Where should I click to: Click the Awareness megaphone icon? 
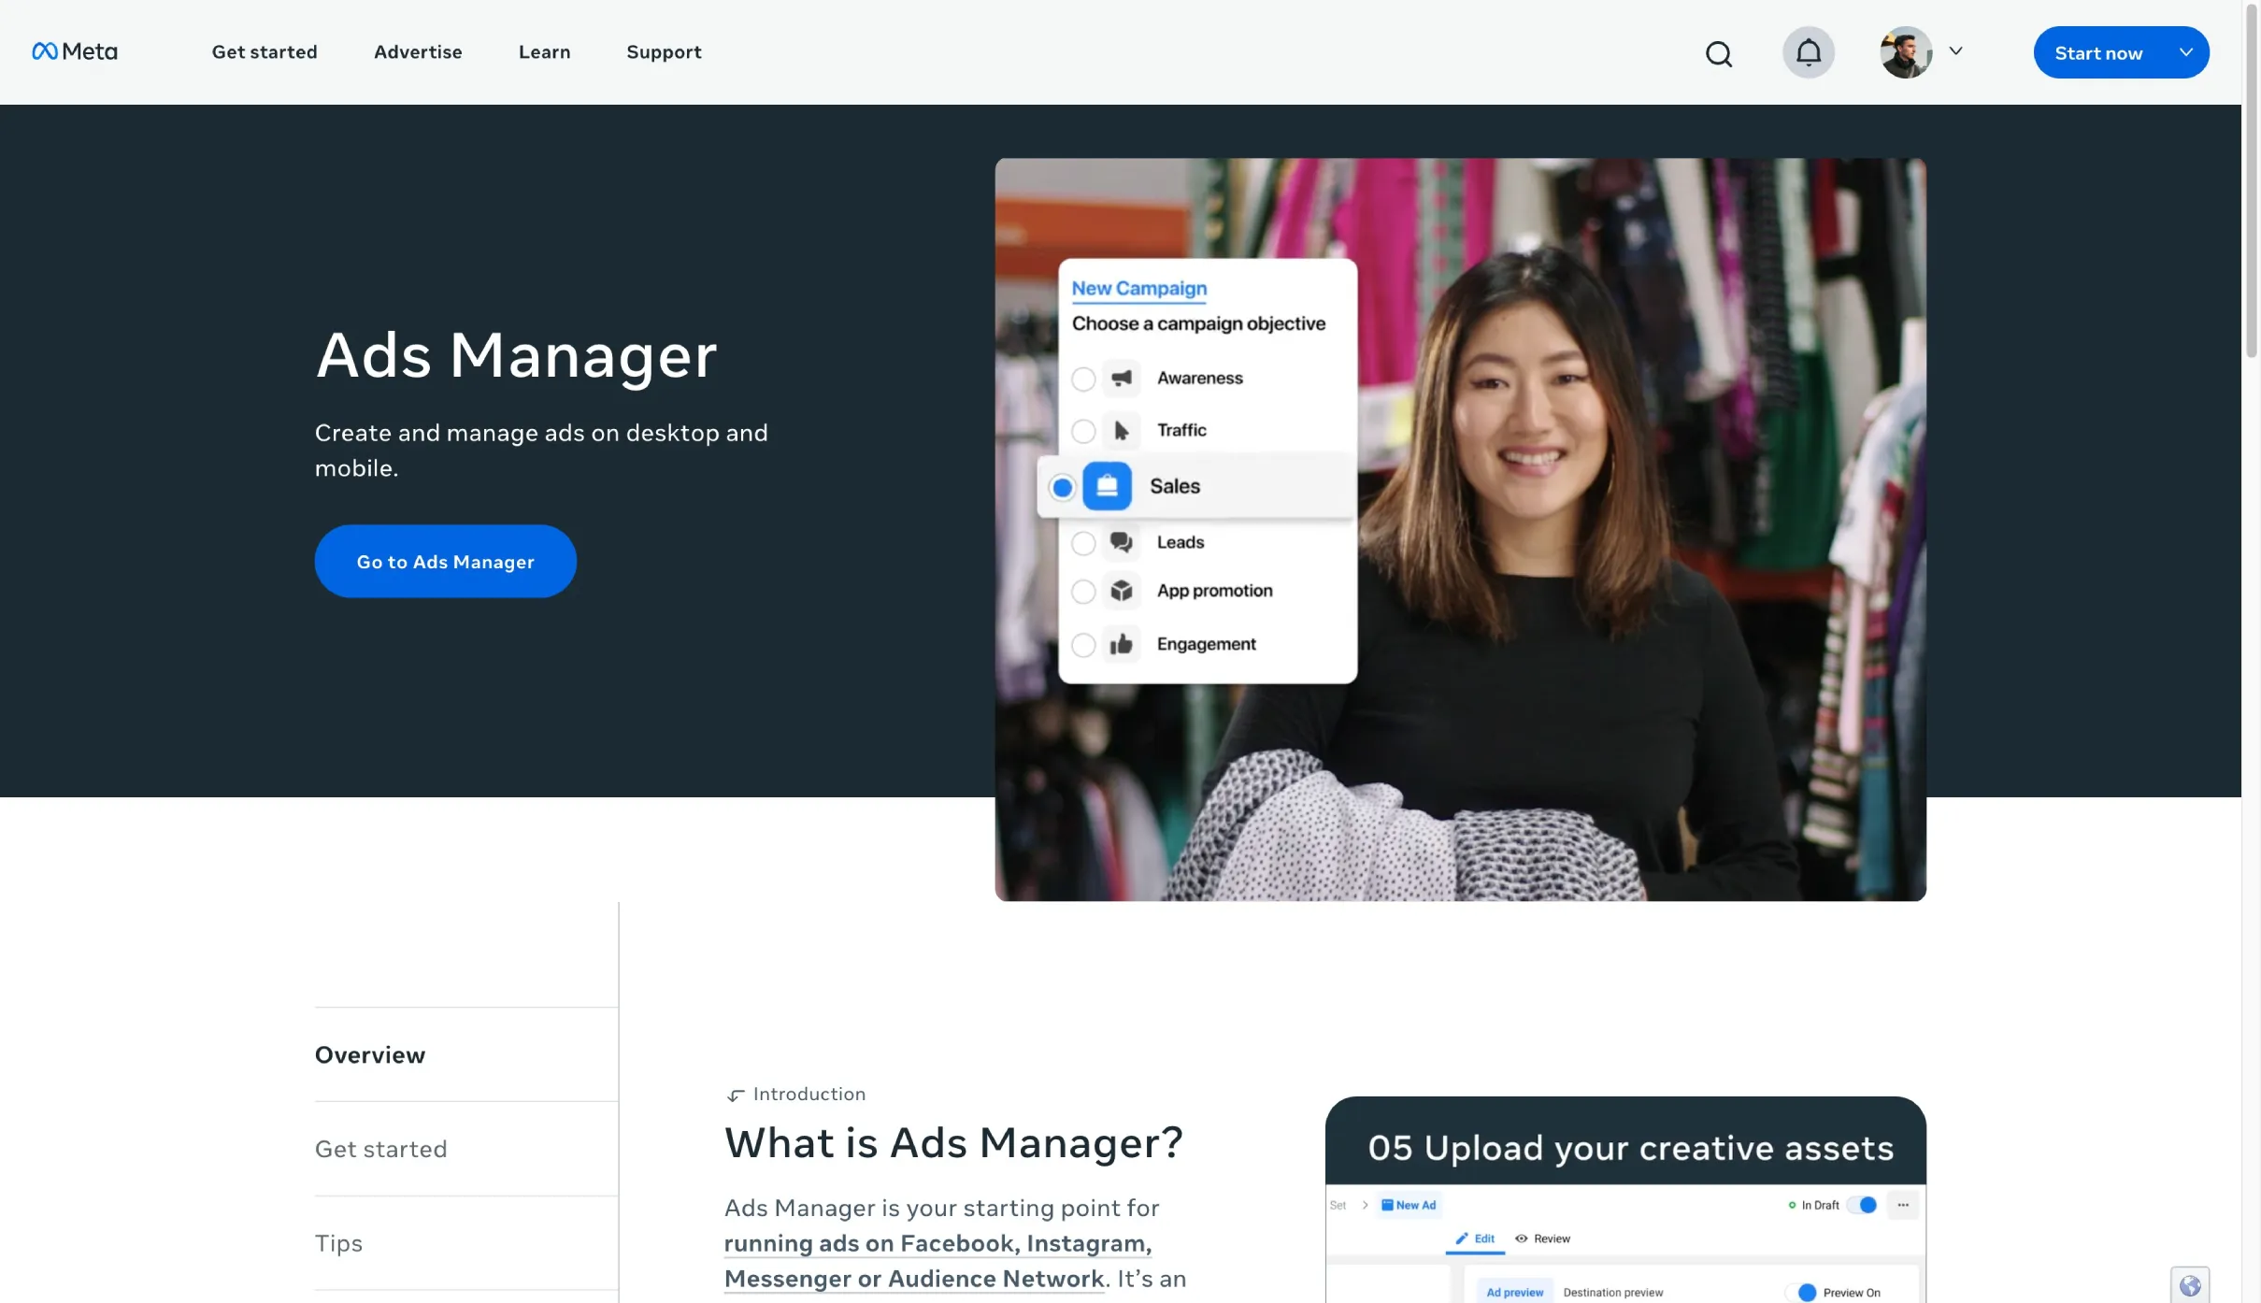[x=1121, y=378]
